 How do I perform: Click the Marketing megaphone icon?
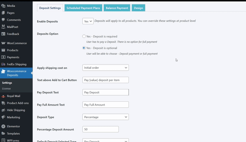coord(3,117)
